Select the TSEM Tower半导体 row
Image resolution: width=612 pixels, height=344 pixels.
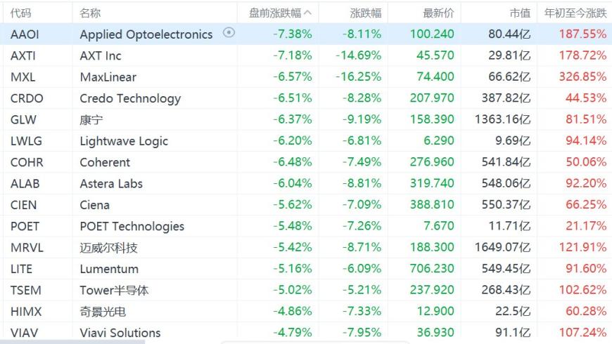tap(306, 290)
